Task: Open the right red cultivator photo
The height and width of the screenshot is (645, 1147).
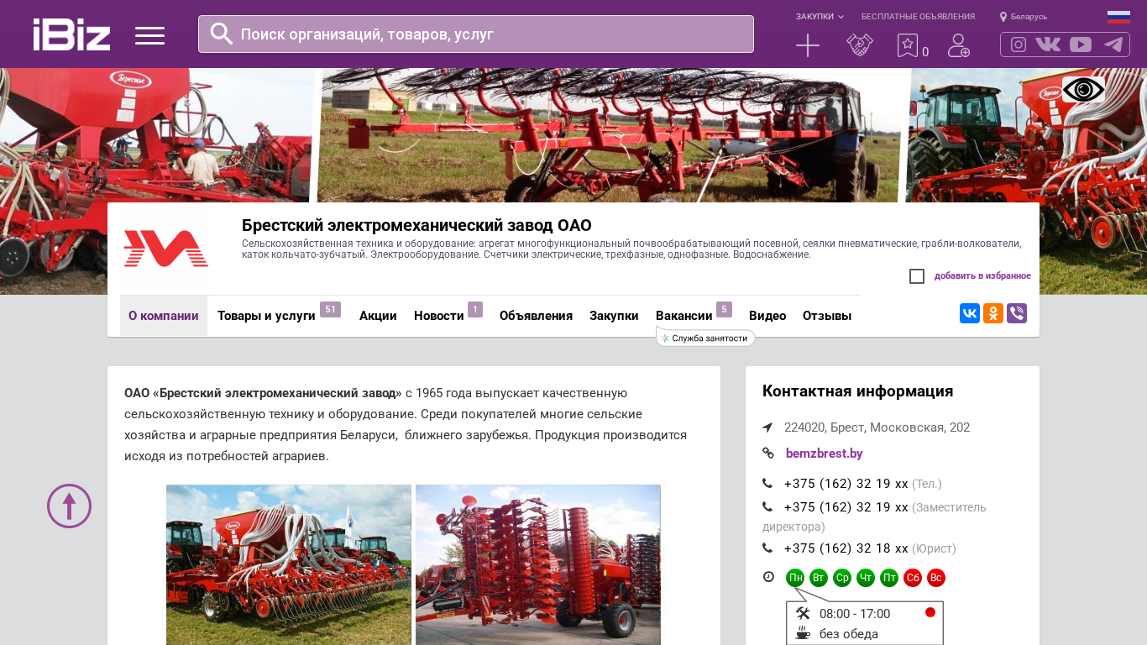Action: point(538,564)
